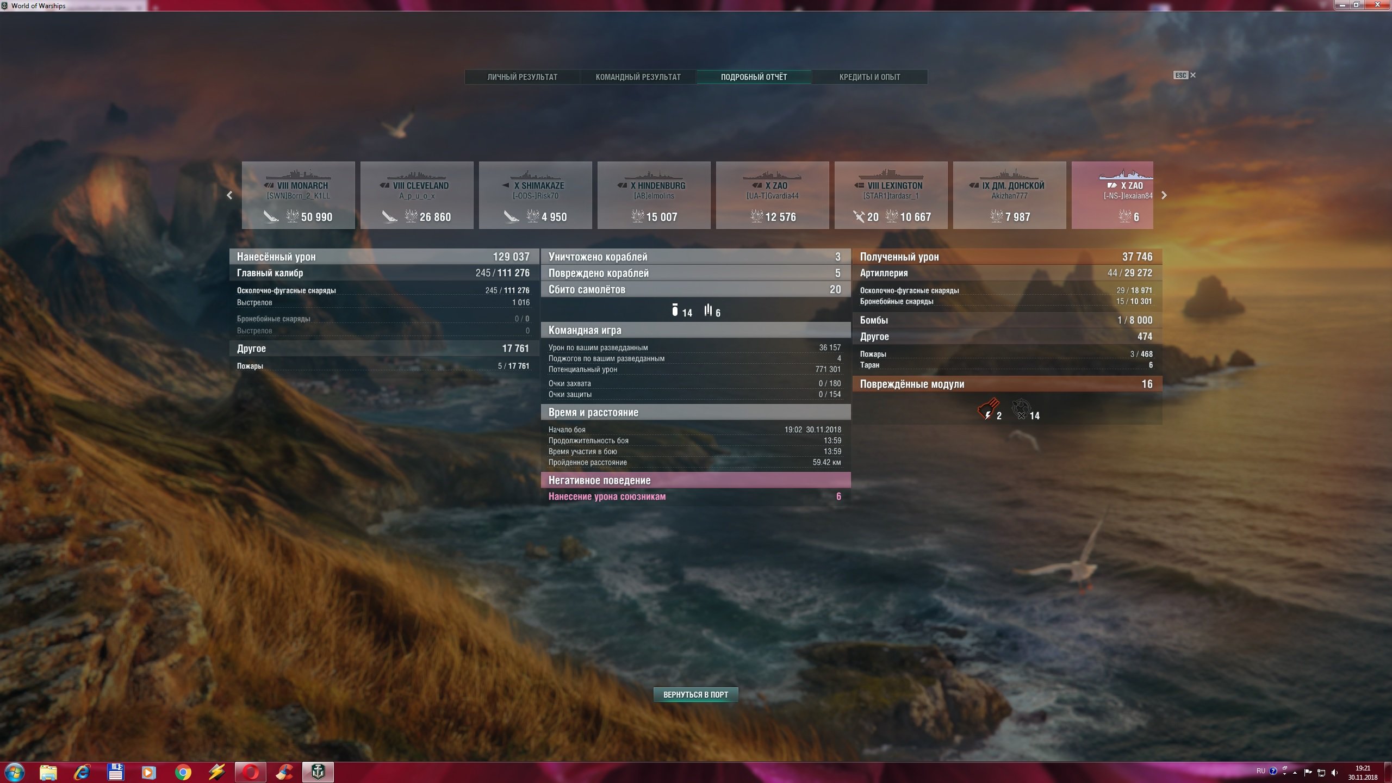This screenshot has height=783, width=1392.
Task: Click the Главный калибр row
Action: [x=384, y=273]
